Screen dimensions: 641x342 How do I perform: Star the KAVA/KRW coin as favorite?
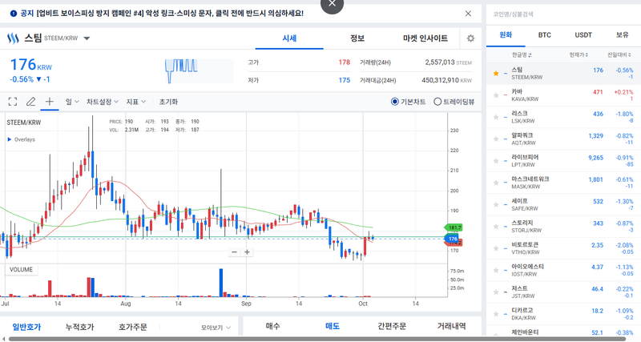pyautogui.click(x=496, y=95)
